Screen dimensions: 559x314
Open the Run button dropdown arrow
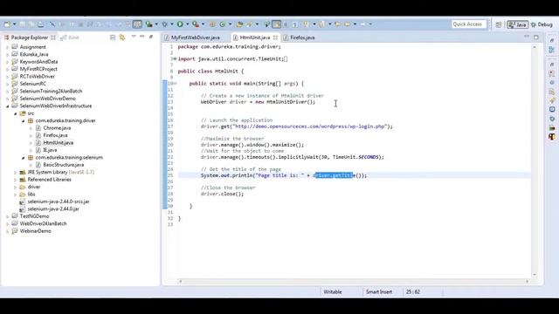coord(187,24)
